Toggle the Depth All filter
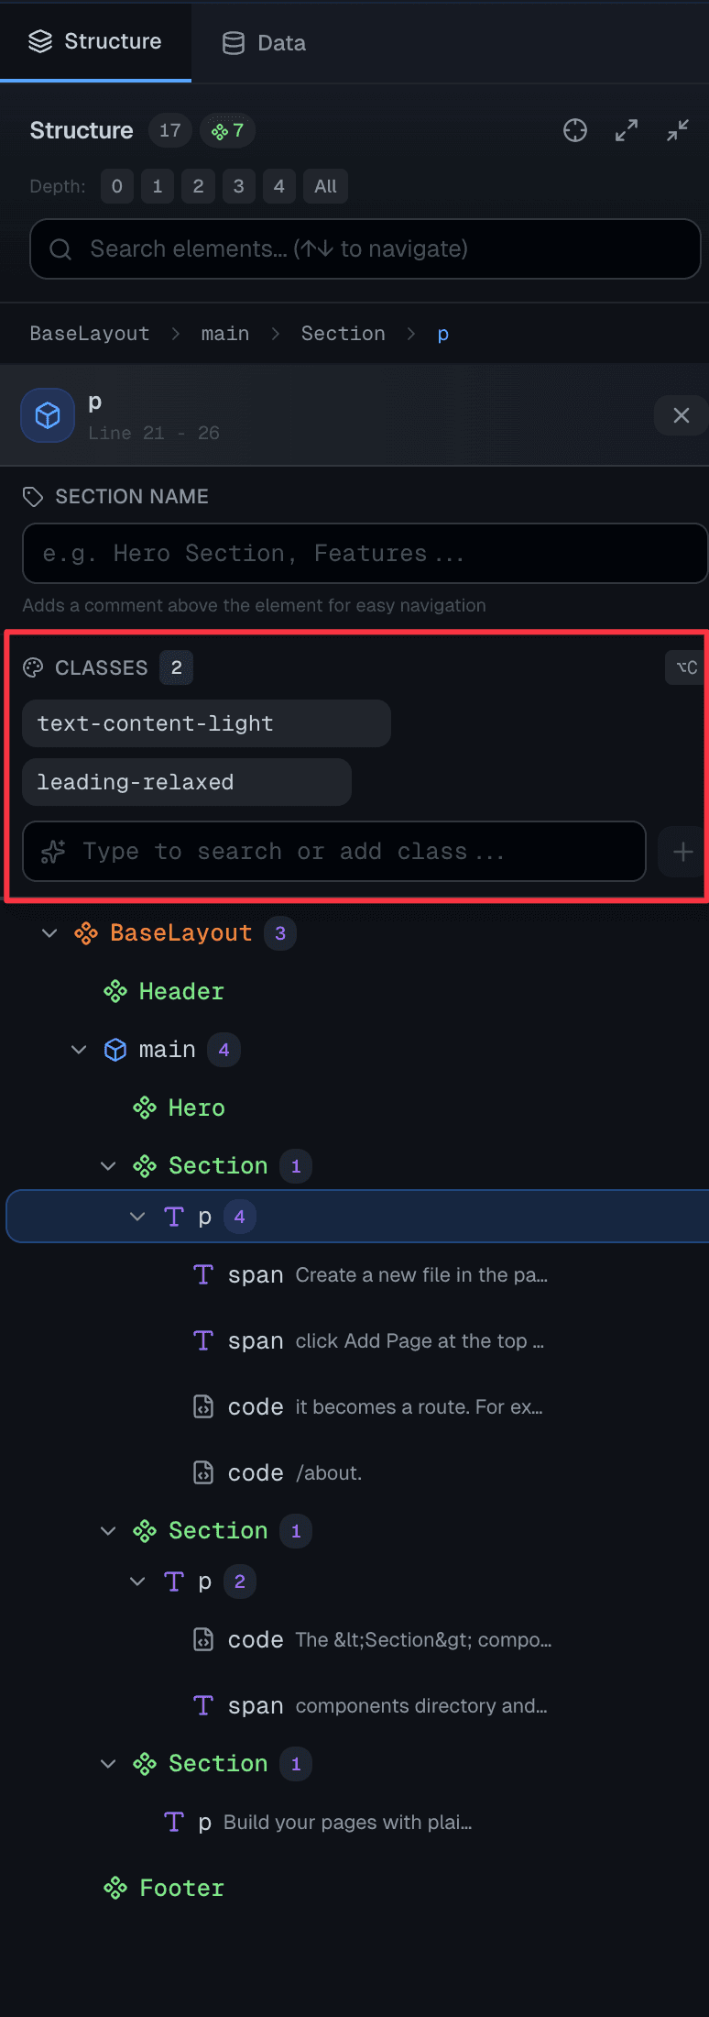 tap(325, 186)
